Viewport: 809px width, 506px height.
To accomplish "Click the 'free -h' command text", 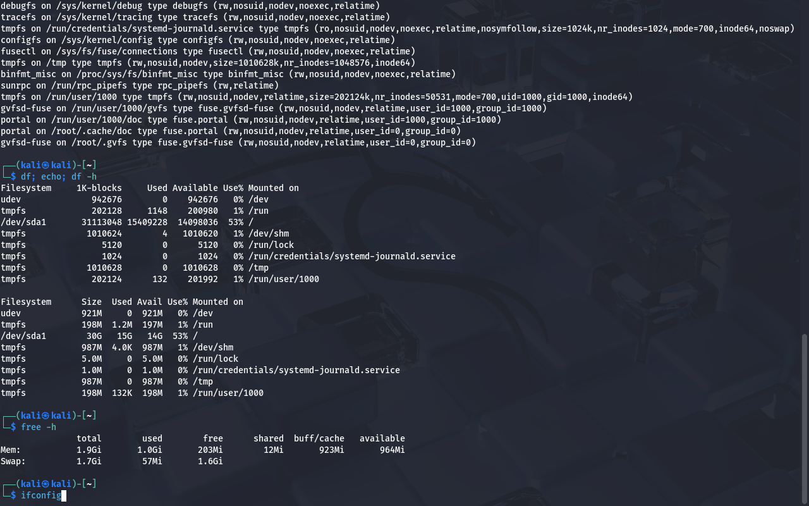I will click(x=40, y=427).
